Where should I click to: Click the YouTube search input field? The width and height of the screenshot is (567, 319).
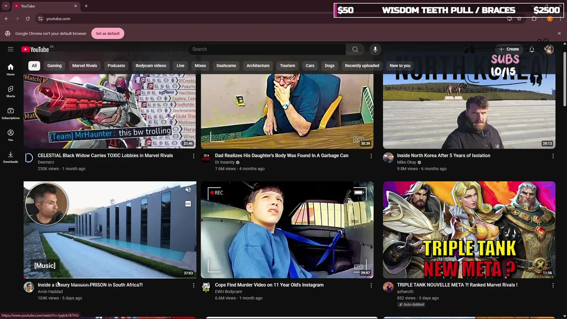pyautogui.click(x=267, y=49)
